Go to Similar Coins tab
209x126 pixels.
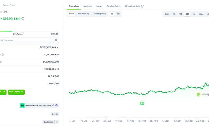[114, 6]
